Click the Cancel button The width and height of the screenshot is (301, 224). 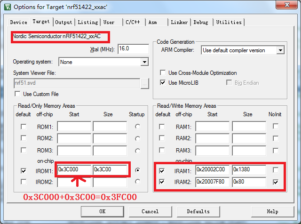[x=150, y=211]
